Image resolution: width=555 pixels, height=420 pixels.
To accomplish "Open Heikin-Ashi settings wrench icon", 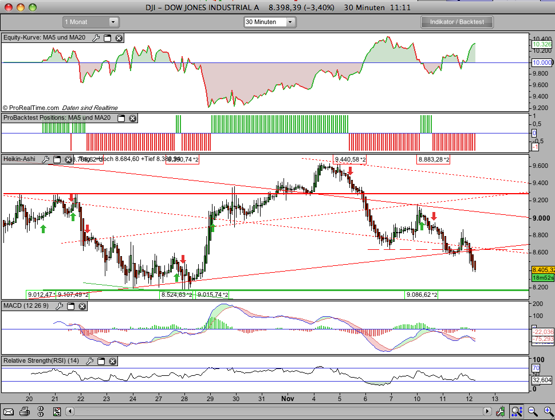I will tap(46, 159).
